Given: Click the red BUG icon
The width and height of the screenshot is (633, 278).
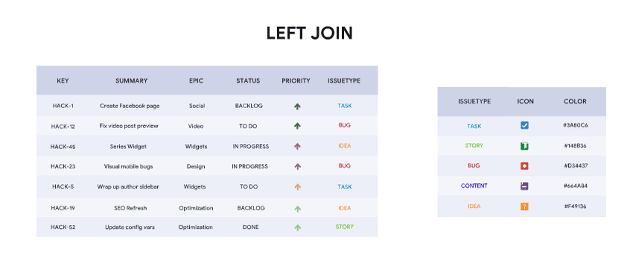Looking at the screenshot, I should (524, 166).
